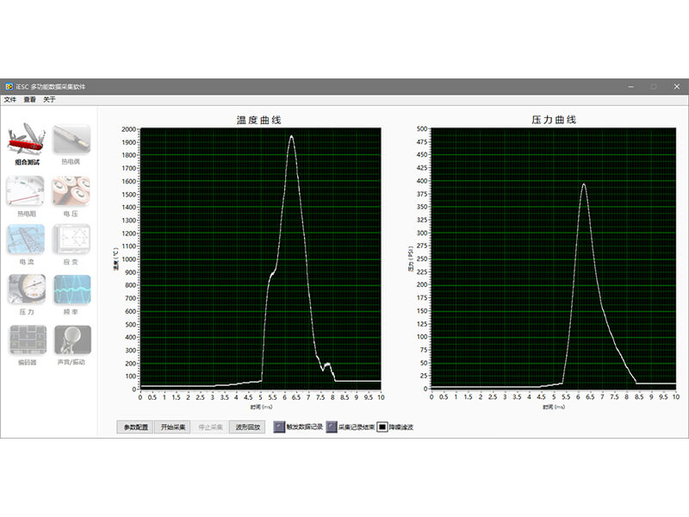The image size is (689, 517).
Task: Enable the 降噪滤波 noise filter checkbox
Action: 382,427
